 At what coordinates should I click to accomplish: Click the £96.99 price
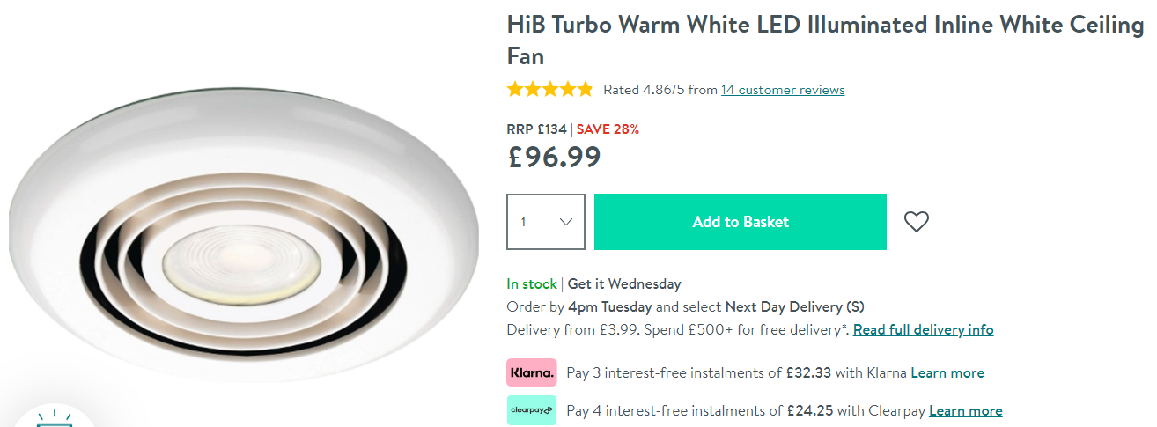coord(555,158)
